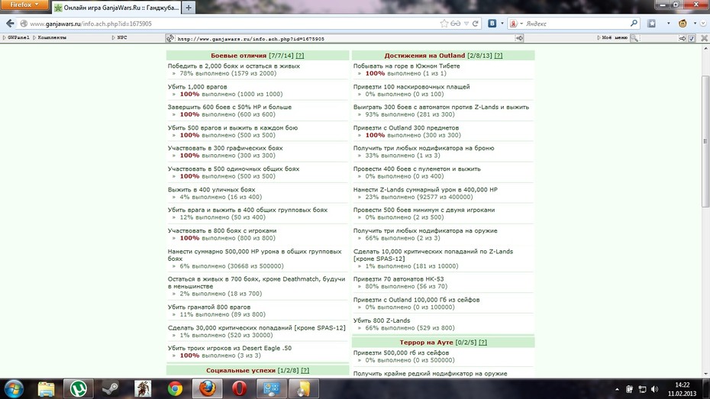Click 'Убить 1,000 врагов' achievement text
The height and width of the screenshot is (399, 710).
pos(198,86)
